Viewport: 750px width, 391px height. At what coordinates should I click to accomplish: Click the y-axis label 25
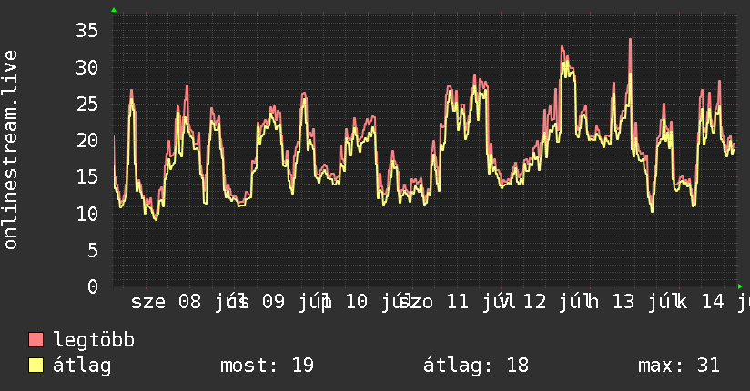(87, 104)
